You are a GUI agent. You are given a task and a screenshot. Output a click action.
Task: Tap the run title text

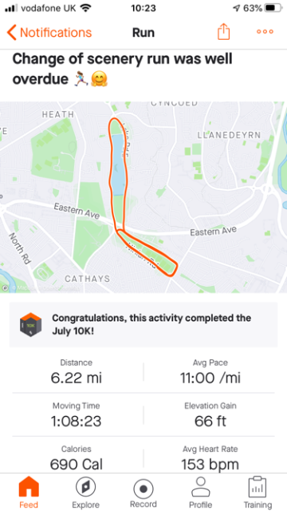(122, 69)
